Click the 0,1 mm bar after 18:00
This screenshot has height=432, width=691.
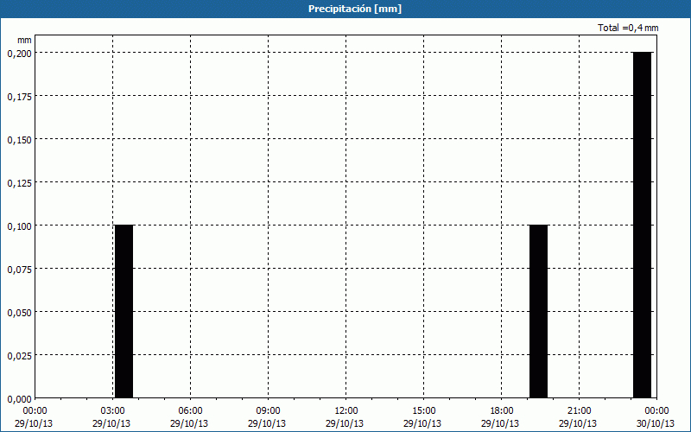[538, 312]
